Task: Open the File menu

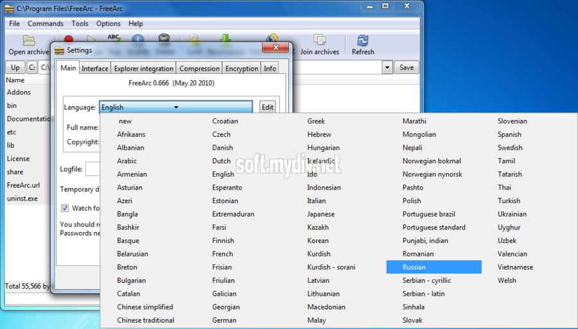Action: coord(14,24)
